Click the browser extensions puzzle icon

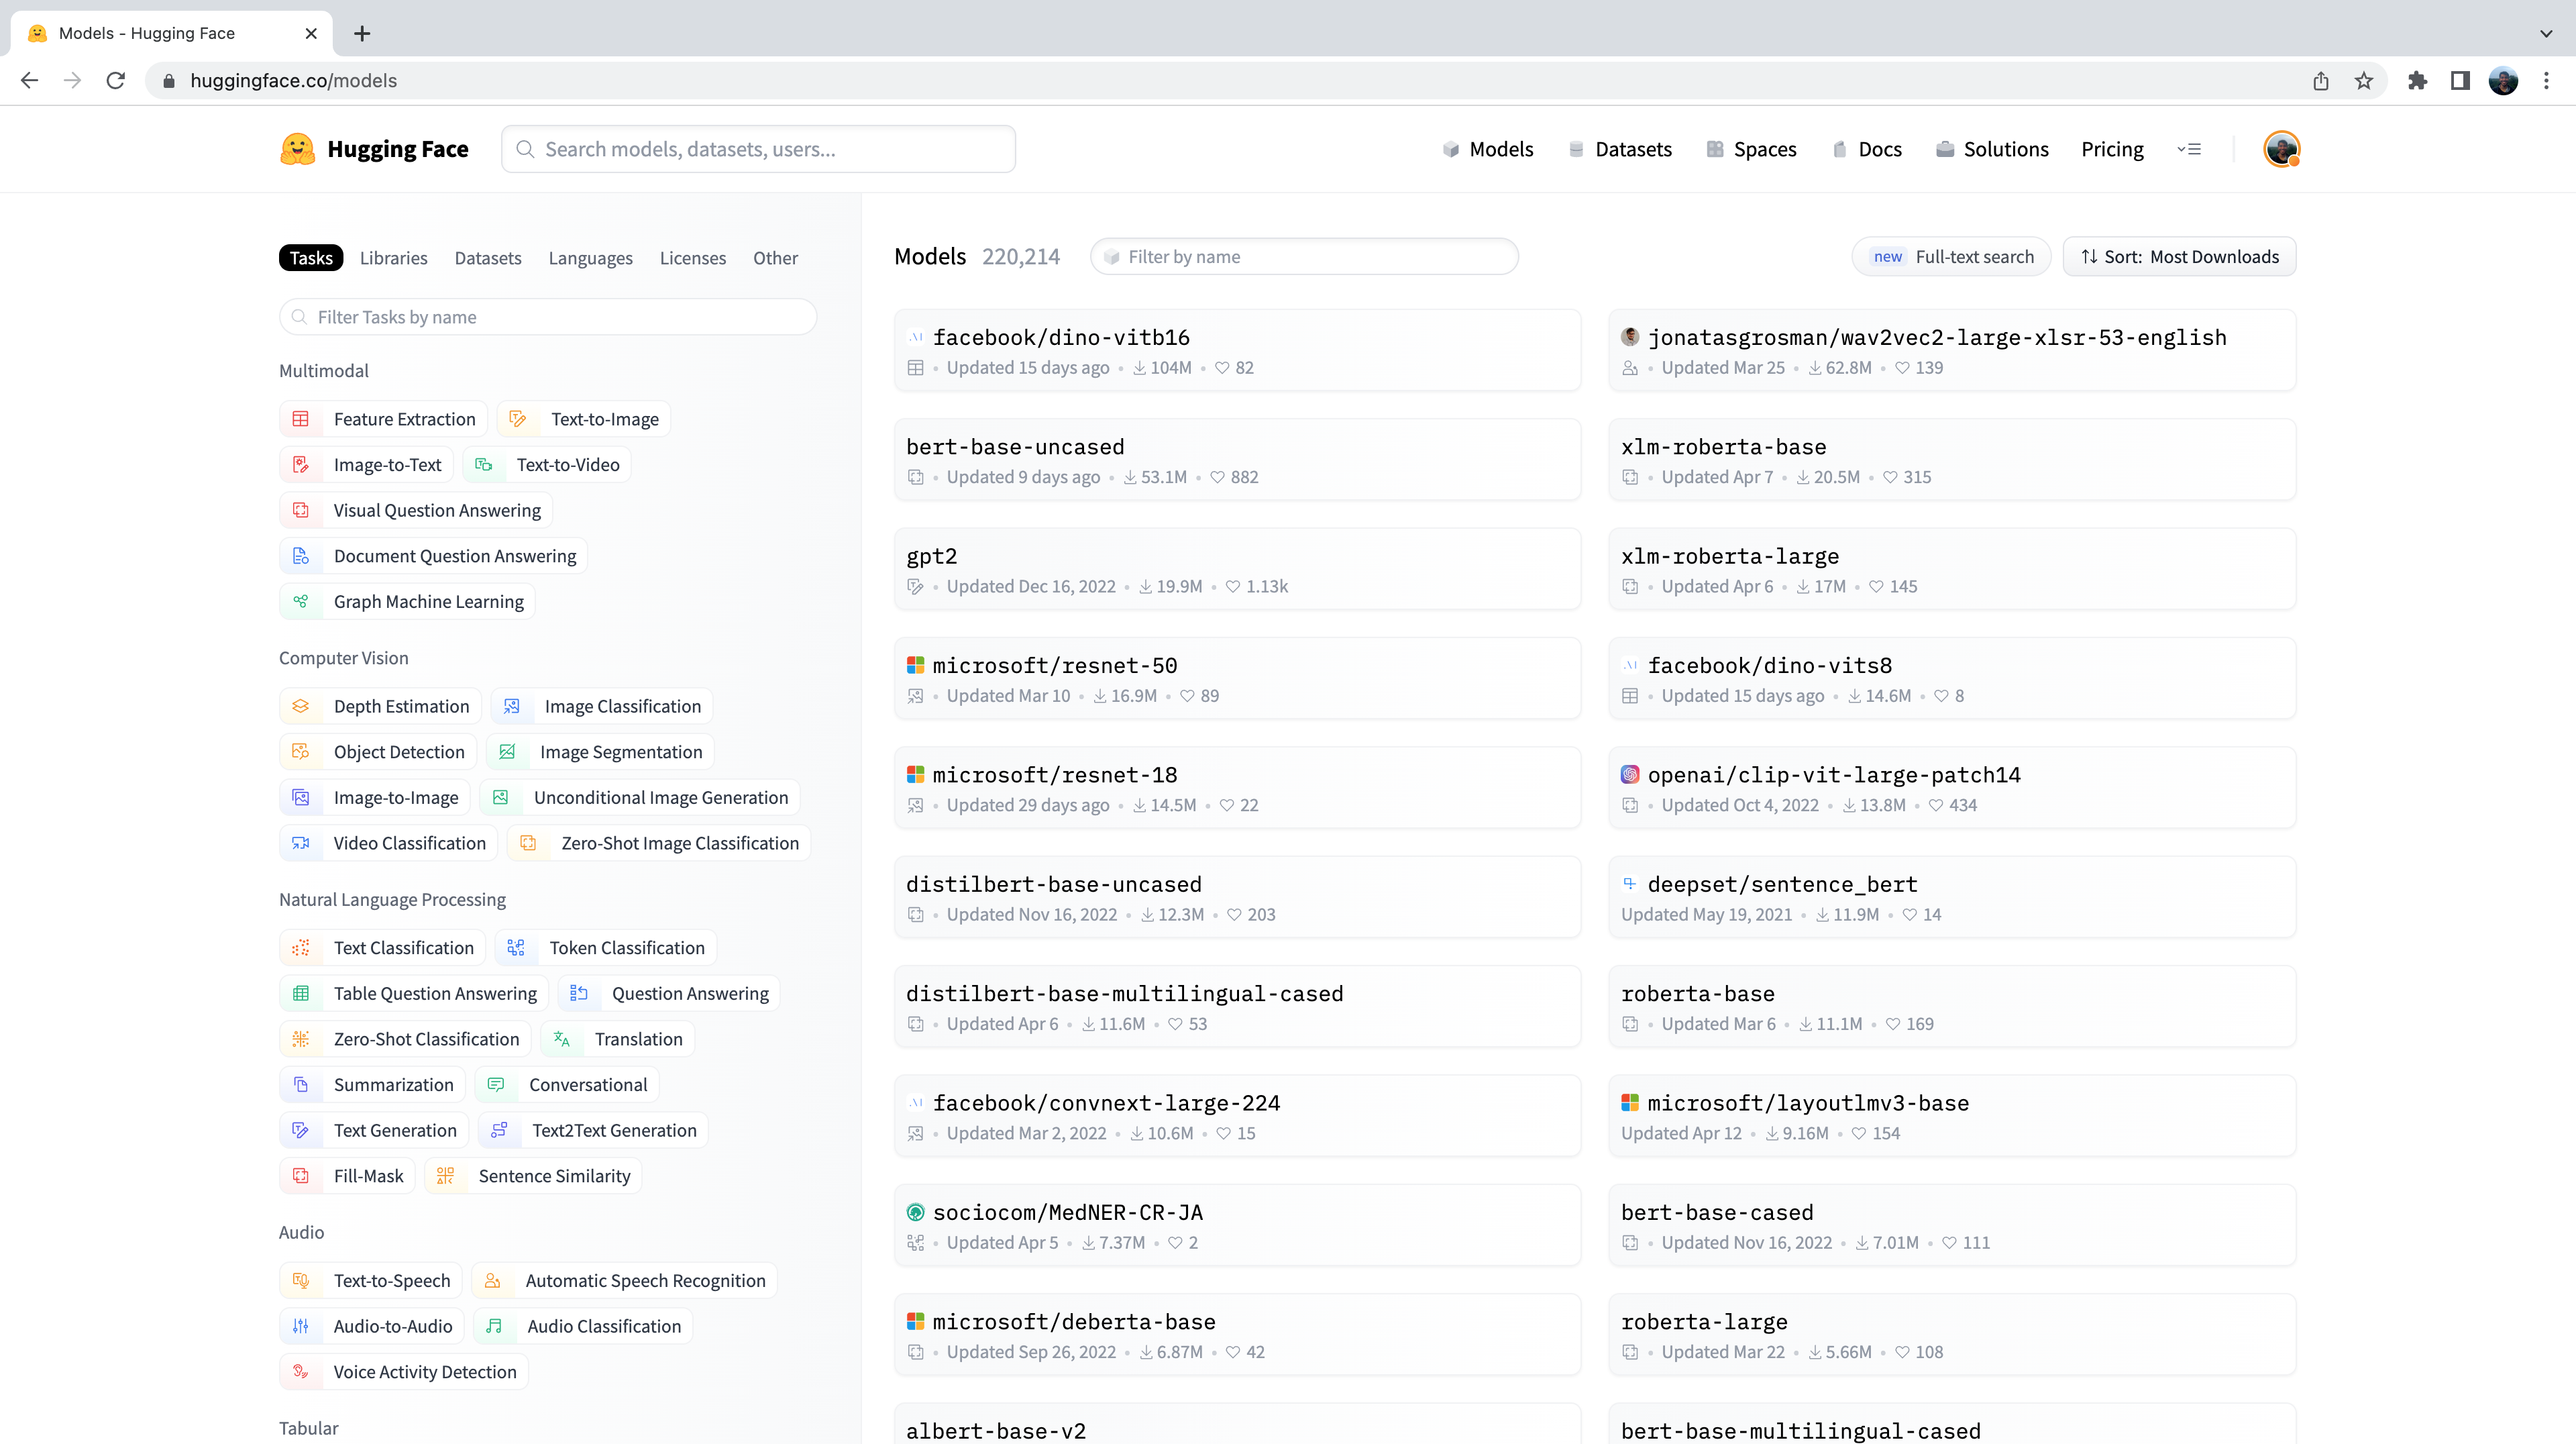[2417, 81]
